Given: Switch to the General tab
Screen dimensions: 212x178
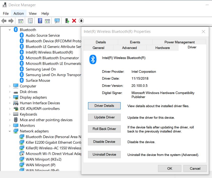Looking at the screenshot, I should [x=98, y=48].
